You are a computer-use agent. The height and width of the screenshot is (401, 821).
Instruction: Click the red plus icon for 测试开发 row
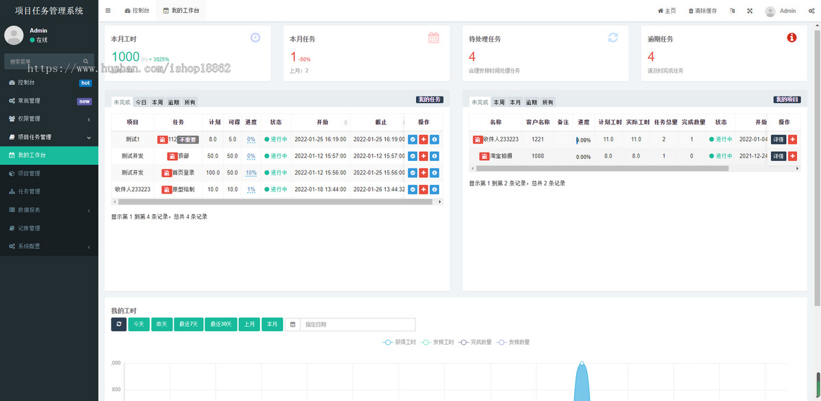tap(423, 156)
